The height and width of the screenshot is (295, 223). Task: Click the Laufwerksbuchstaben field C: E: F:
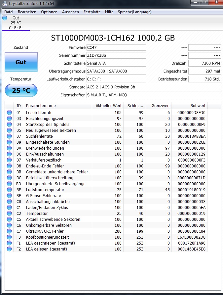pos(116,79)
